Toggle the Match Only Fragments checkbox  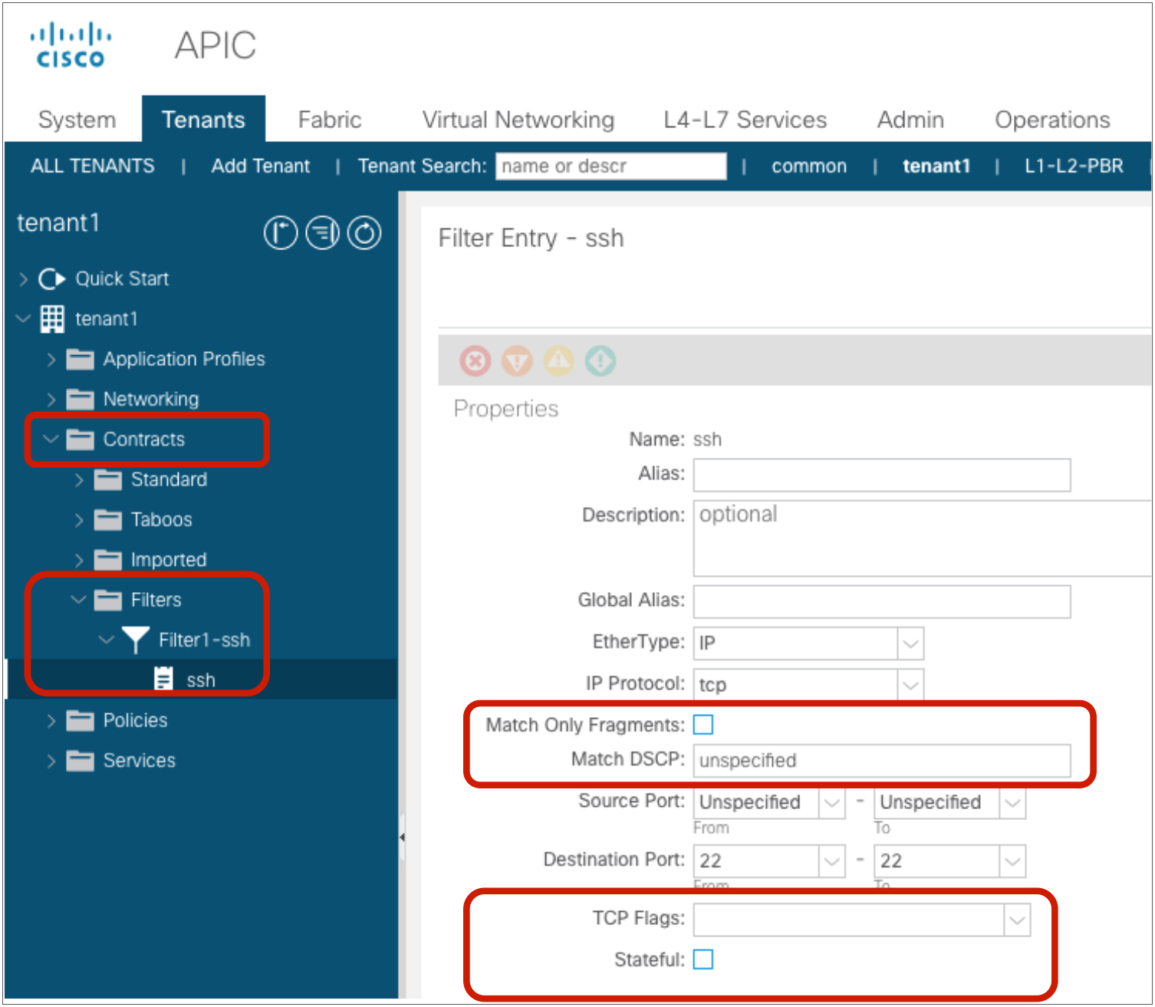point(703,725)
